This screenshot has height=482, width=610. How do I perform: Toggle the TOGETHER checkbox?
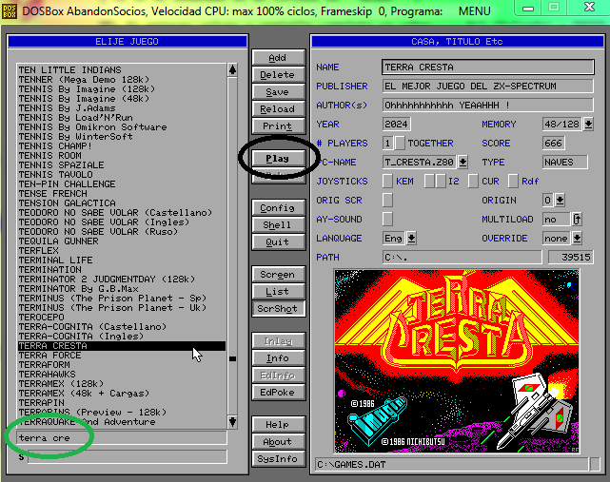click(400, 143)
